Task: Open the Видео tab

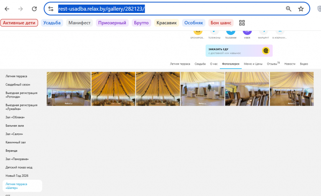Action: tap(304, 64)
